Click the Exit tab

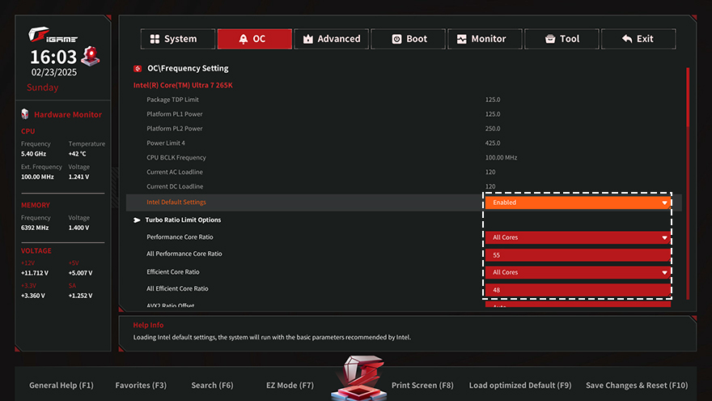638,38
